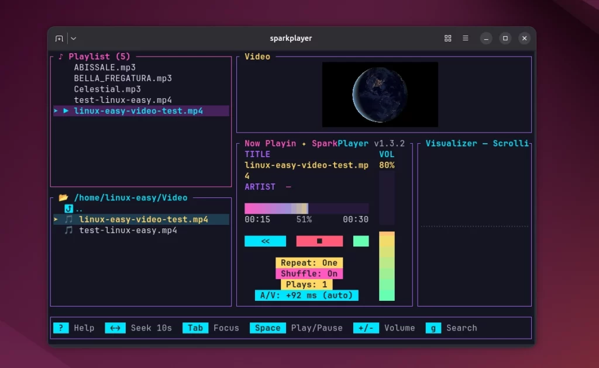Click the Now Playing panel header
The width and height of the screenshot is (599, 368).
pyautogui.click(x=270, y=143)
